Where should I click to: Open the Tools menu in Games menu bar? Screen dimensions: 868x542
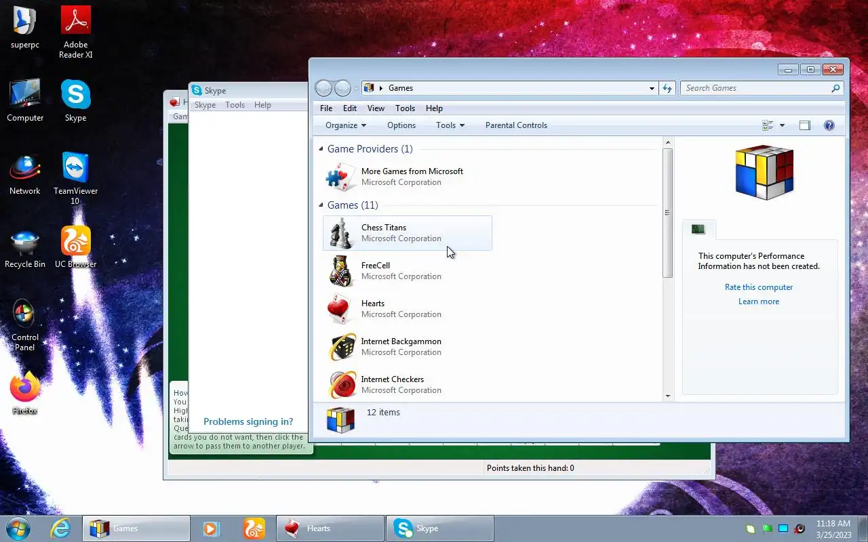coord(405,108)
